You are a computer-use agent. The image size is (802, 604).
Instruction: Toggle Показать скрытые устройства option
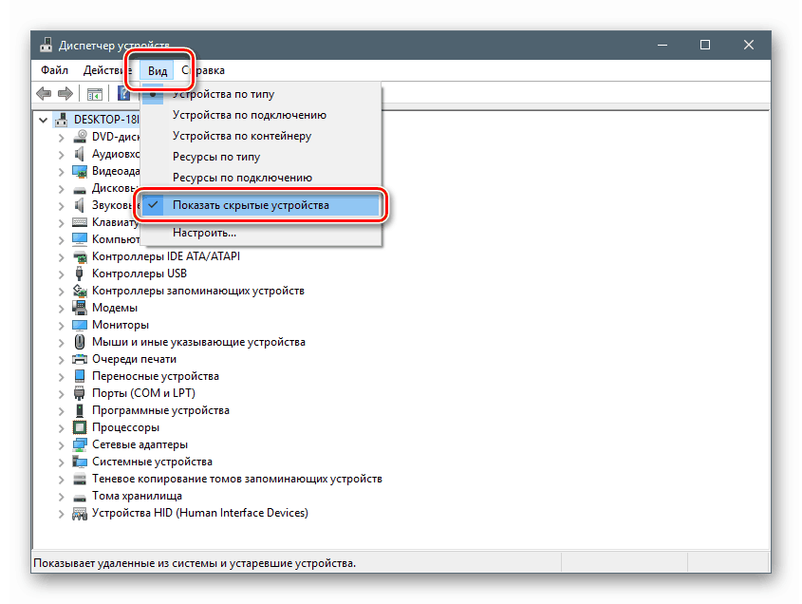260,205
